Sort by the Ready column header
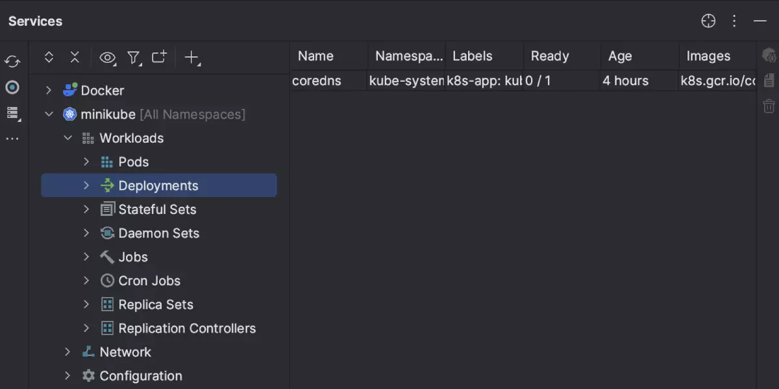Screen dimensions: 779x389 (x=549, y=56)
